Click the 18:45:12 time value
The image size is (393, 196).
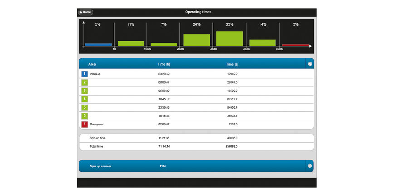coord(164,99)
